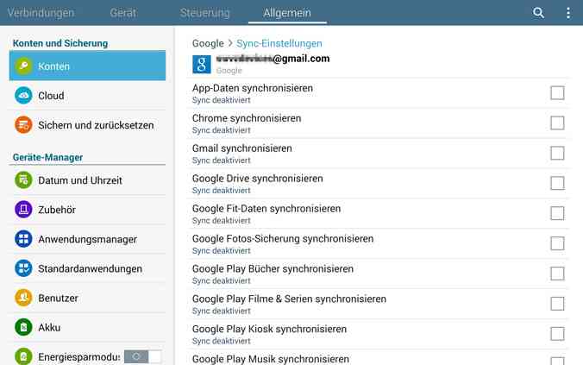
Task: Enable Google Play Filme & Serien checkbox
Action: (x=557, y=304)
